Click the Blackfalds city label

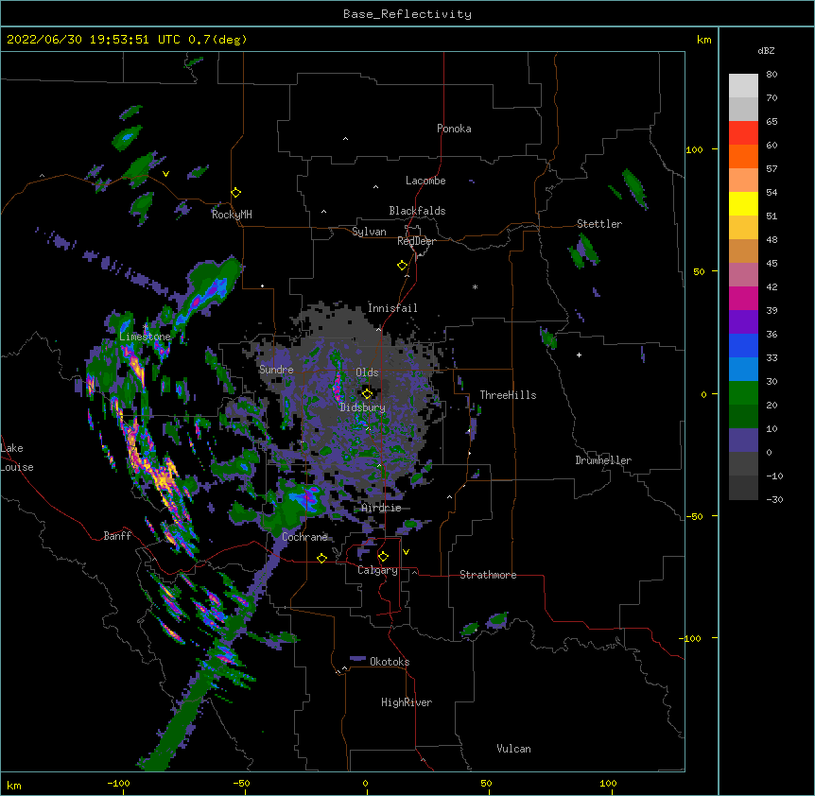point(417,211)
